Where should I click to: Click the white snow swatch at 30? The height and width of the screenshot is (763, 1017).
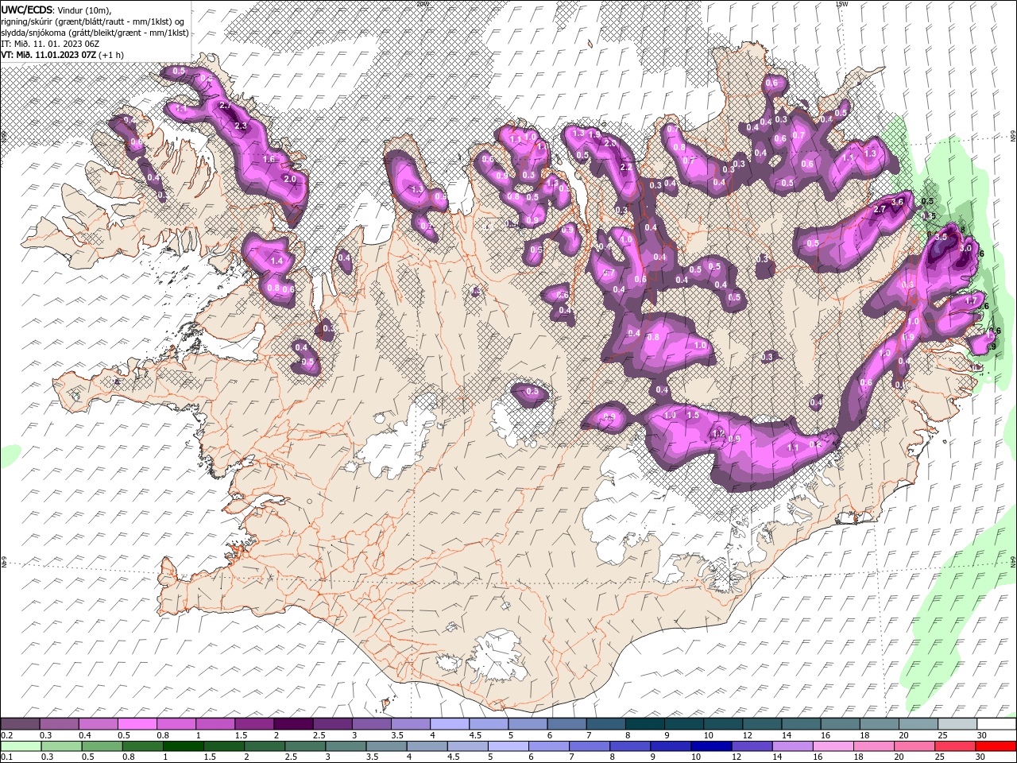(x=997, y=724)
